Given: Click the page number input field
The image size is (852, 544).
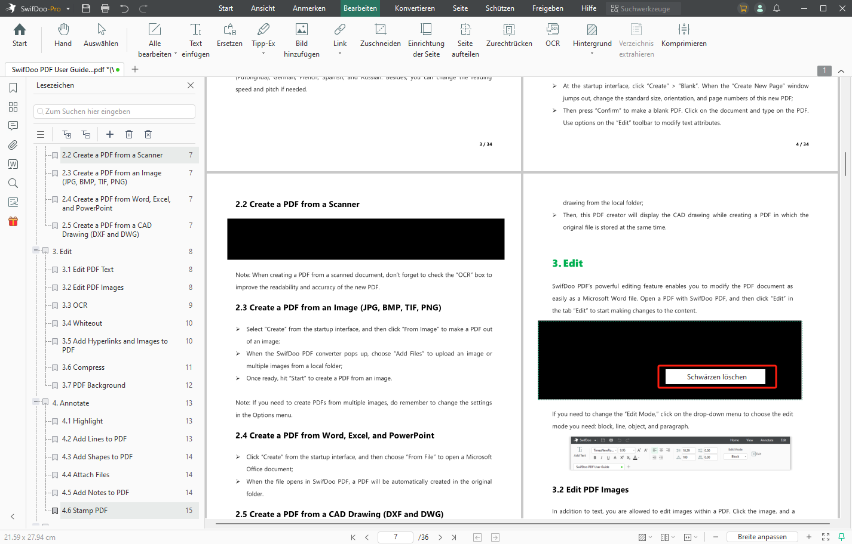Looking at the screenshot, I should click(x=395, y=537).
